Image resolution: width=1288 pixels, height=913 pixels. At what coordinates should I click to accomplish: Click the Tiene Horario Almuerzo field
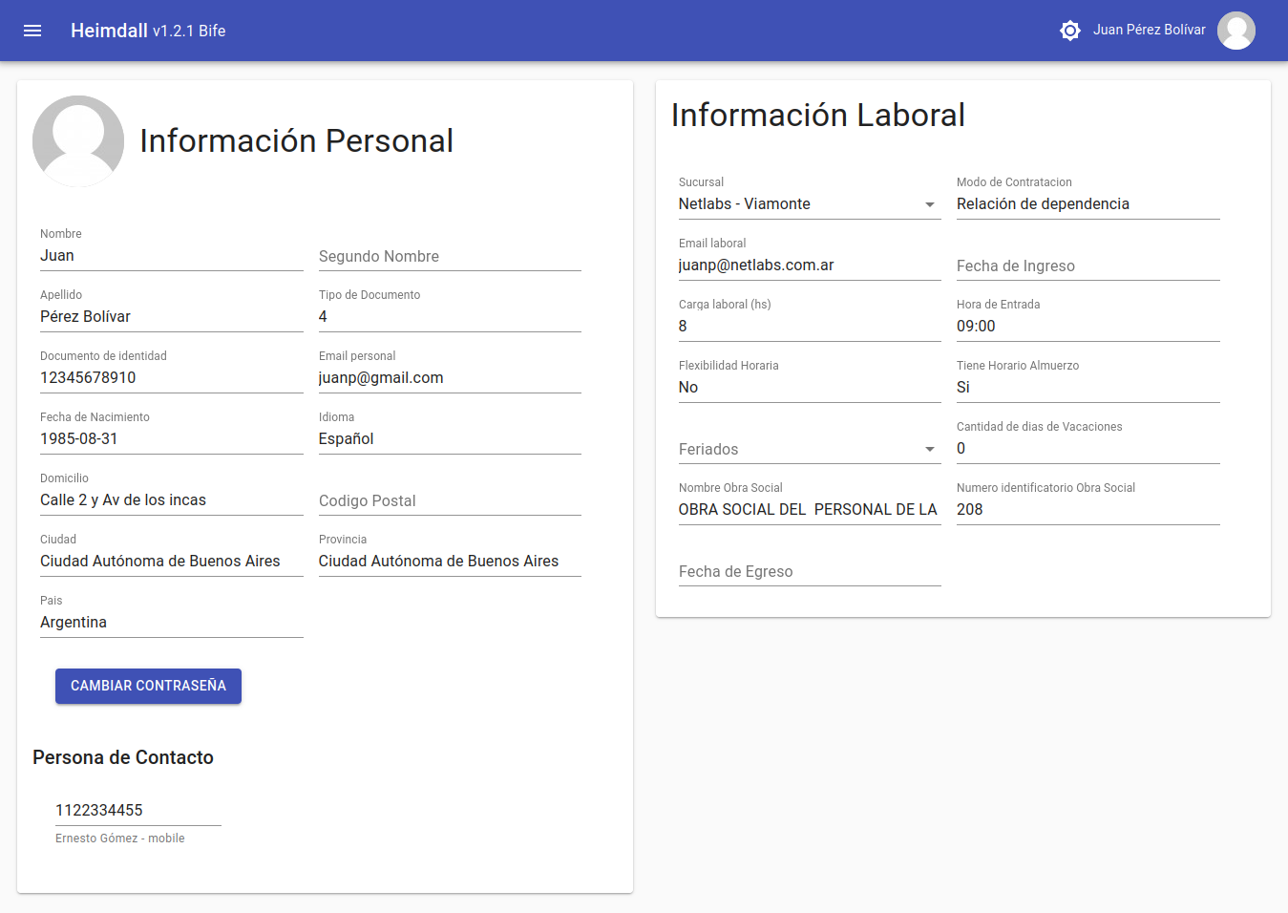[1087, 388]
